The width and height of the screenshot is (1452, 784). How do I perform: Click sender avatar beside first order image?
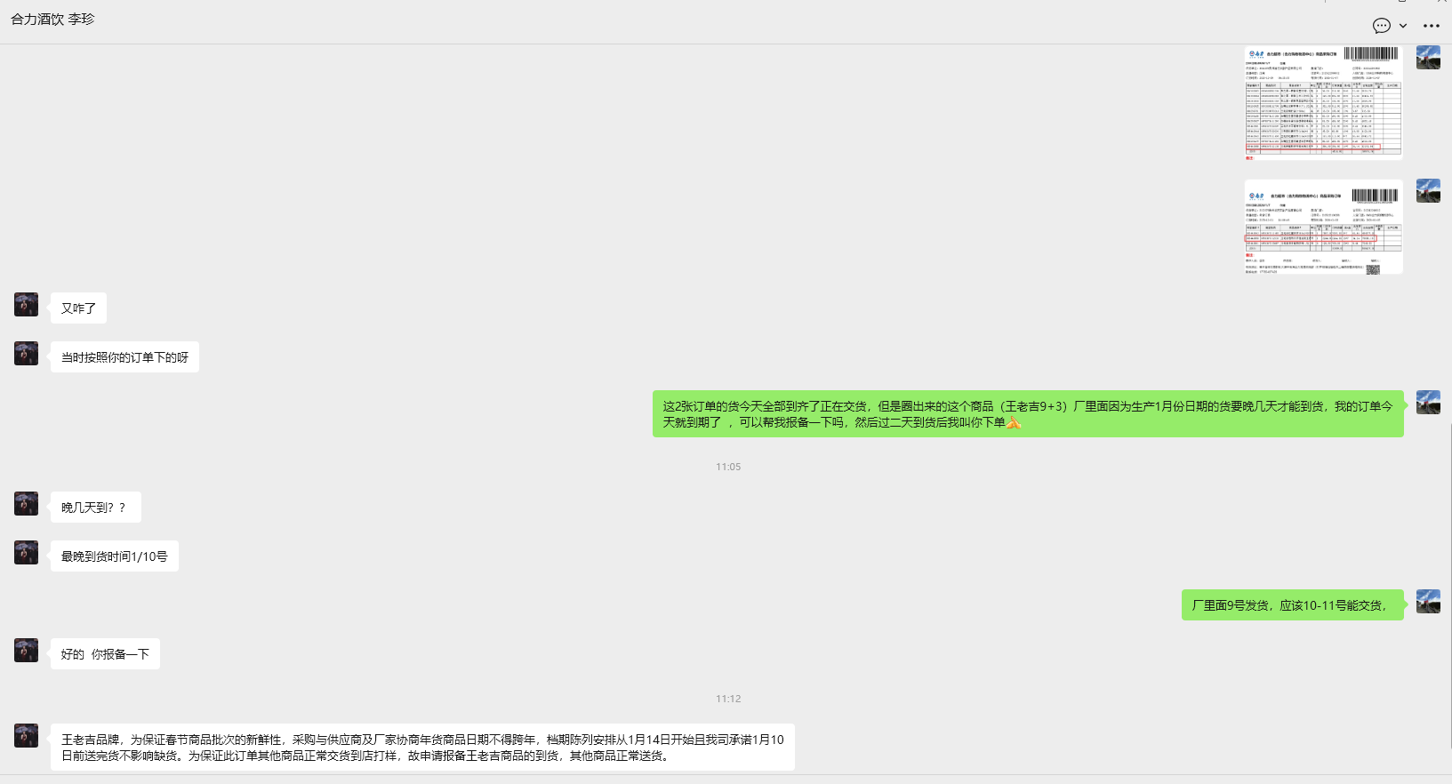[1428, 58]
